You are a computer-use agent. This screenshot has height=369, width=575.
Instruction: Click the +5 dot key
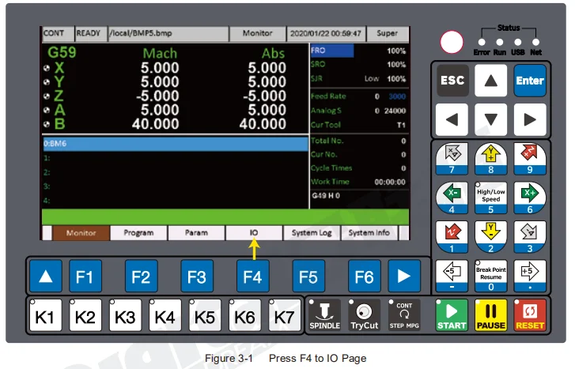click(x=530, y=276)
